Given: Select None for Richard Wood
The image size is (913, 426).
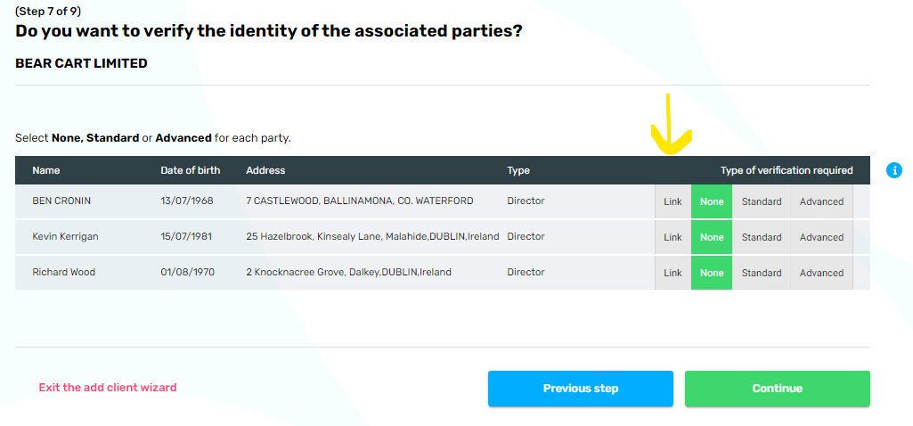Looking at the screenshot, I should [x=712, y=273].
